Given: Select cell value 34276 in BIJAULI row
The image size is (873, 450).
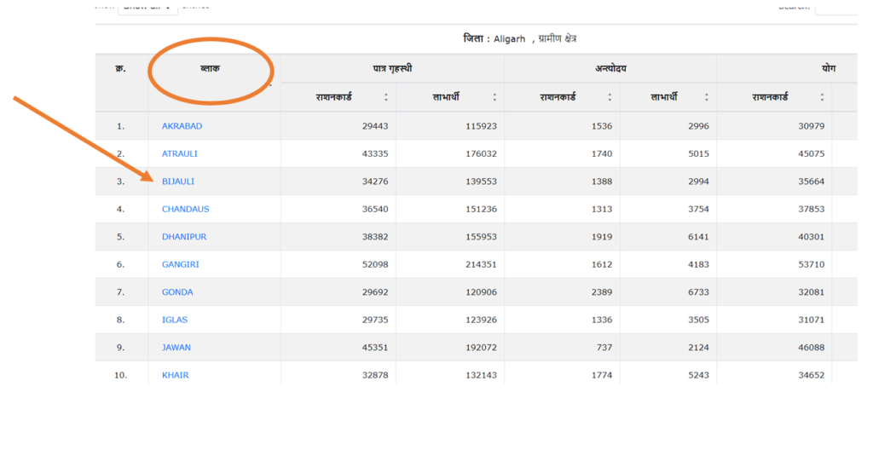Looking at the screenshot, I should point(375,182).
